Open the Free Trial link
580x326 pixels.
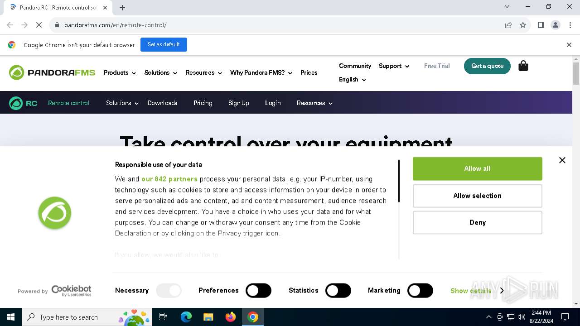pos(437,66)
